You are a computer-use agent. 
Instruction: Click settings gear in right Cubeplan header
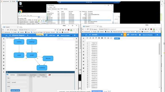pyautogui.click(x=157, y=35)
